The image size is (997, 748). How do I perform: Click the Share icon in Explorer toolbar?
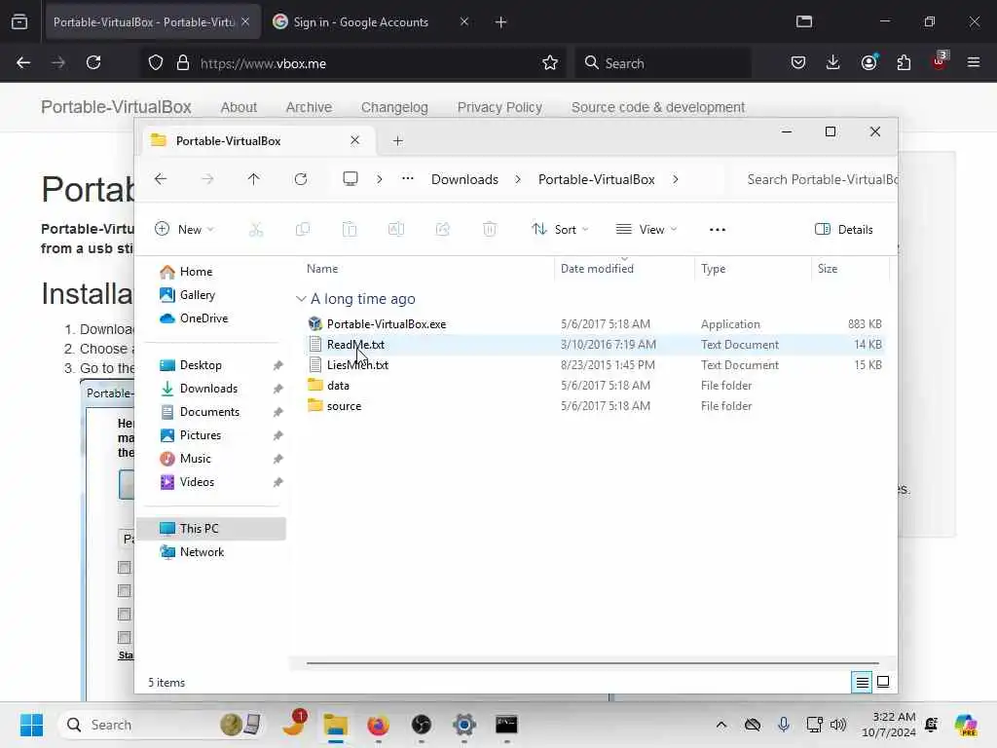click(x=443, y=230)
